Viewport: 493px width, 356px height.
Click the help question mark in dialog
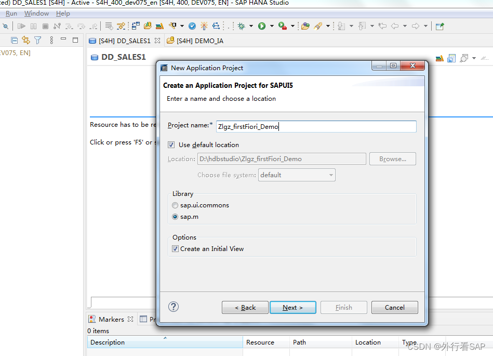click(173, 307)
